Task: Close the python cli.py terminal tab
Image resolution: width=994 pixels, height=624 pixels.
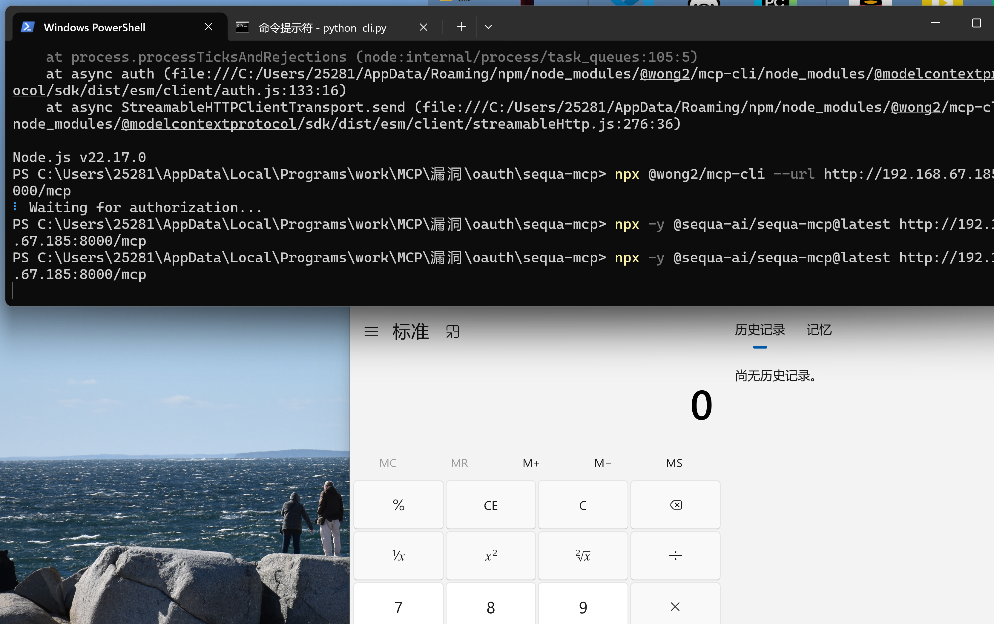Action: tap(423, 27)
